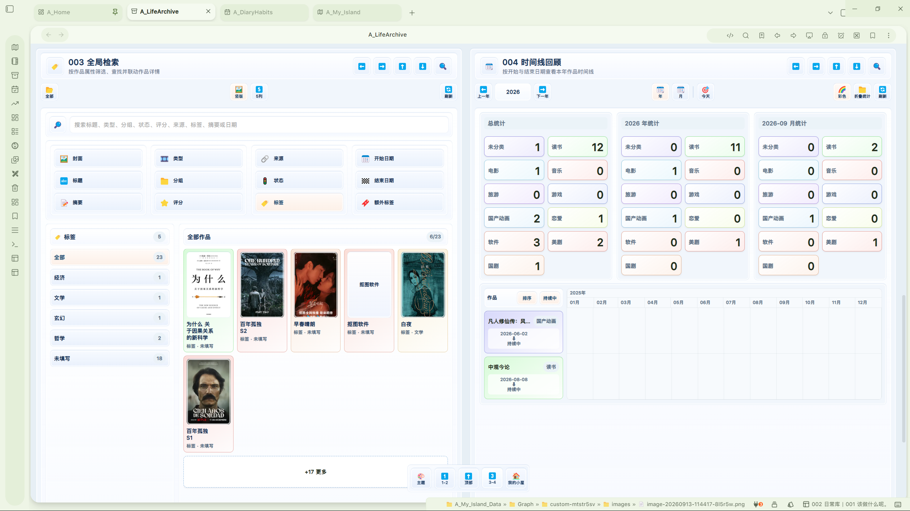Open the terminal prompt icon in left sidebar
Image resolution: width=910 pixels, height=511 pixels.
coord(15,244)
